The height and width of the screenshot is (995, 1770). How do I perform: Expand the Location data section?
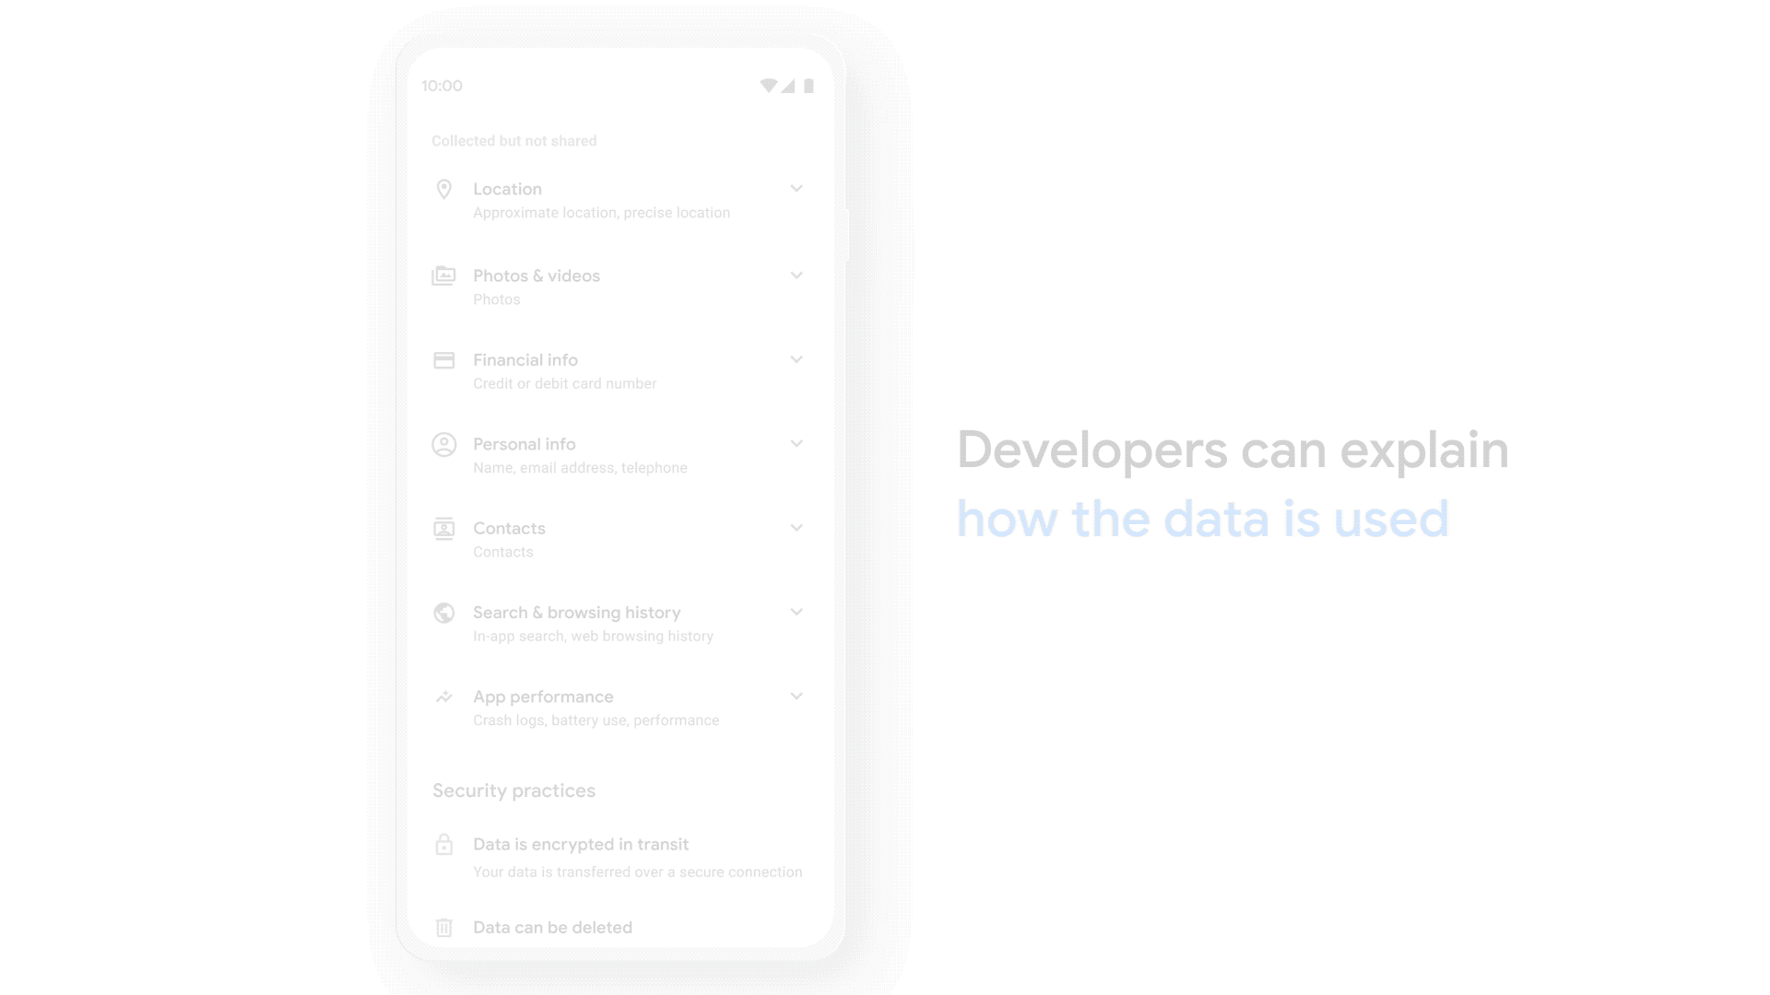[x=797, y=188]
